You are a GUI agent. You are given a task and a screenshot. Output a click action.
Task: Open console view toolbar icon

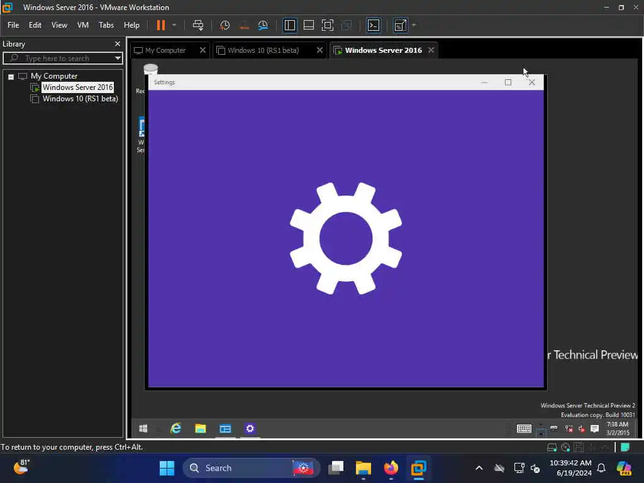[374, 25]
